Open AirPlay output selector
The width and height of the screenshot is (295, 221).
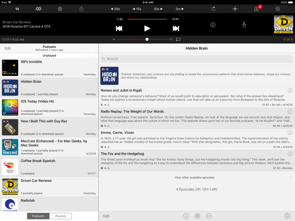pyautogui.click(x=178, y=40)
